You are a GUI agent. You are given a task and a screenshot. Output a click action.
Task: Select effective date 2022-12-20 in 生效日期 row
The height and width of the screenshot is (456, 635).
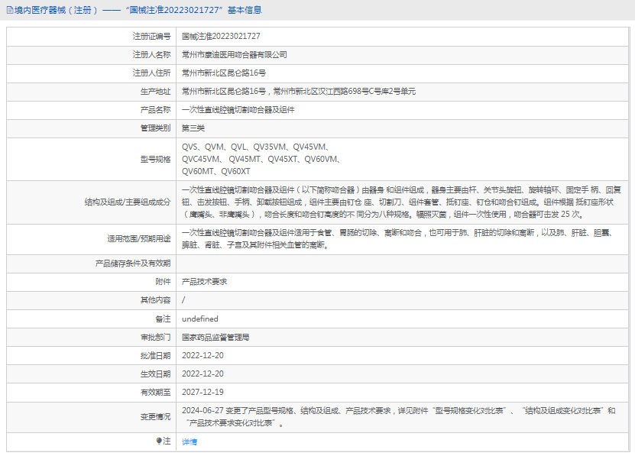[x=202, y=374]
